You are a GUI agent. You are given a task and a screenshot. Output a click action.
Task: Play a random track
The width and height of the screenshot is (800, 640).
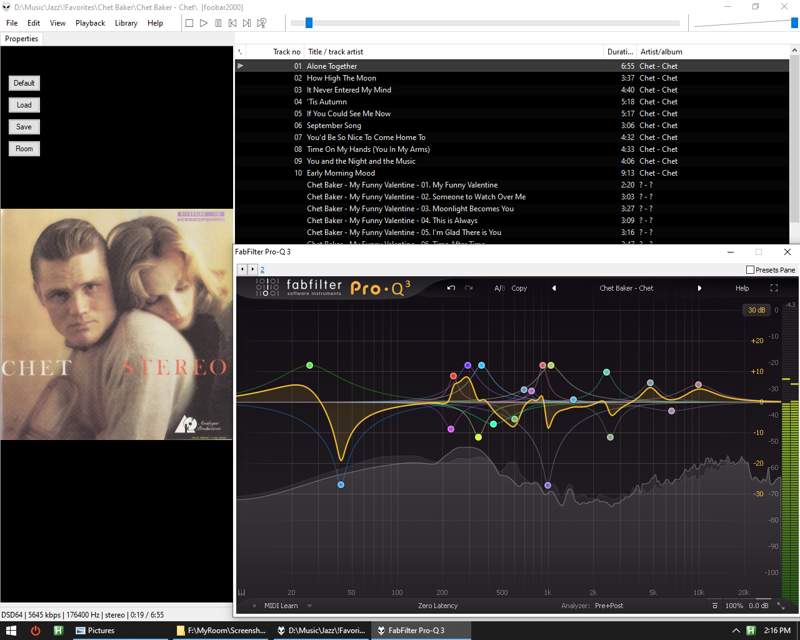click(262, 23)
